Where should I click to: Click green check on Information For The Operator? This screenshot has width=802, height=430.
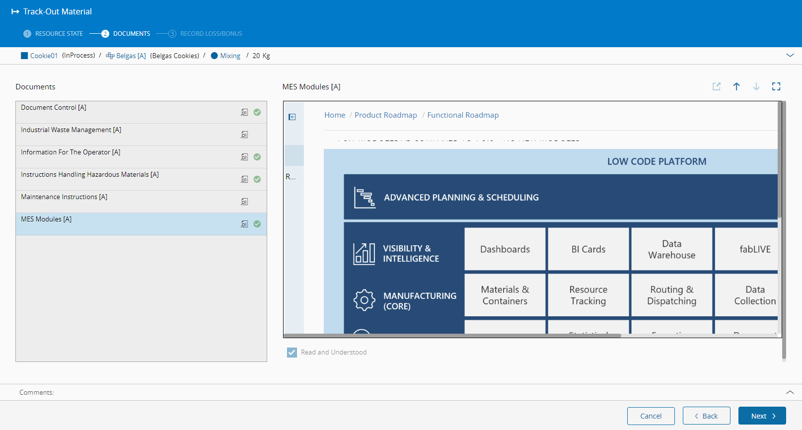click(x=257, y=157)
